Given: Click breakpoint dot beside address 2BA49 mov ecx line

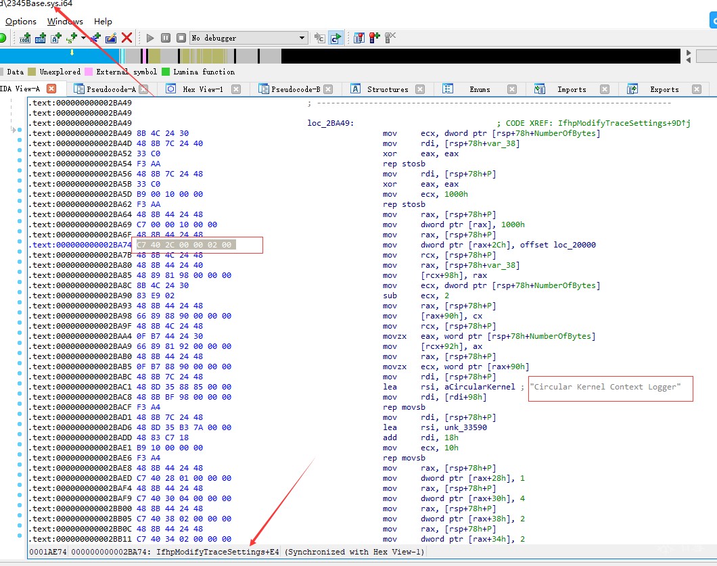Looking at the screenshot, I should [x=19, y=131].
